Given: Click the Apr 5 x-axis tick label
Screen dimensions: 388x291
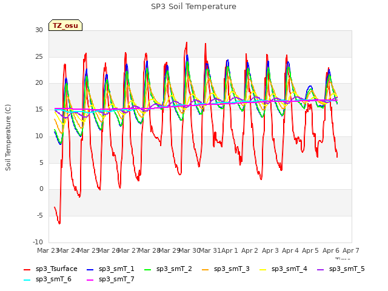Looking at the screenshot, I should point(310,250).
